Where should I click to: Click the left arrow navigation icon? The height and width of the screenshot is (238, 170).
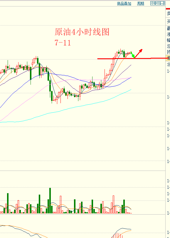(x=152, y=3)
